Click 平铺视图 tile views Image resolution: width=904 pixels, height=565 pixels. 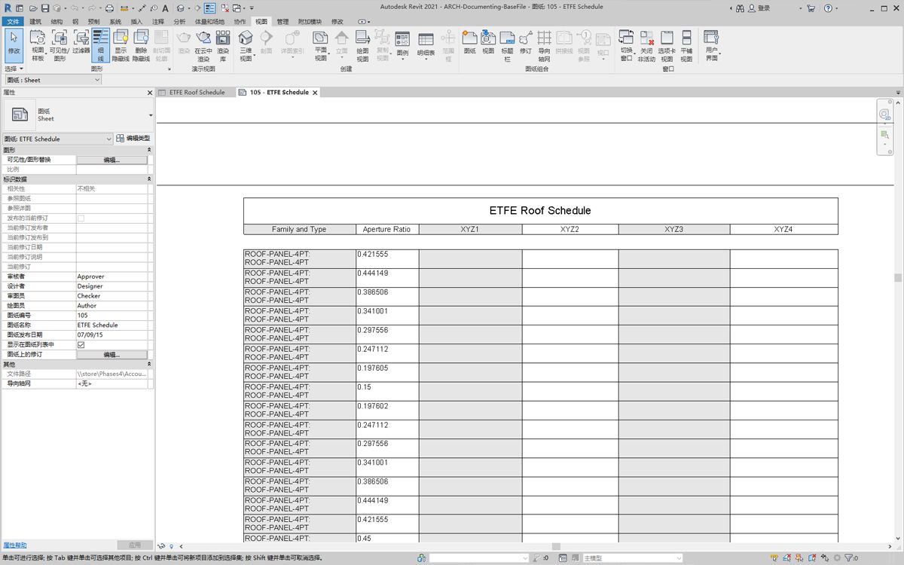coord(686,45)
